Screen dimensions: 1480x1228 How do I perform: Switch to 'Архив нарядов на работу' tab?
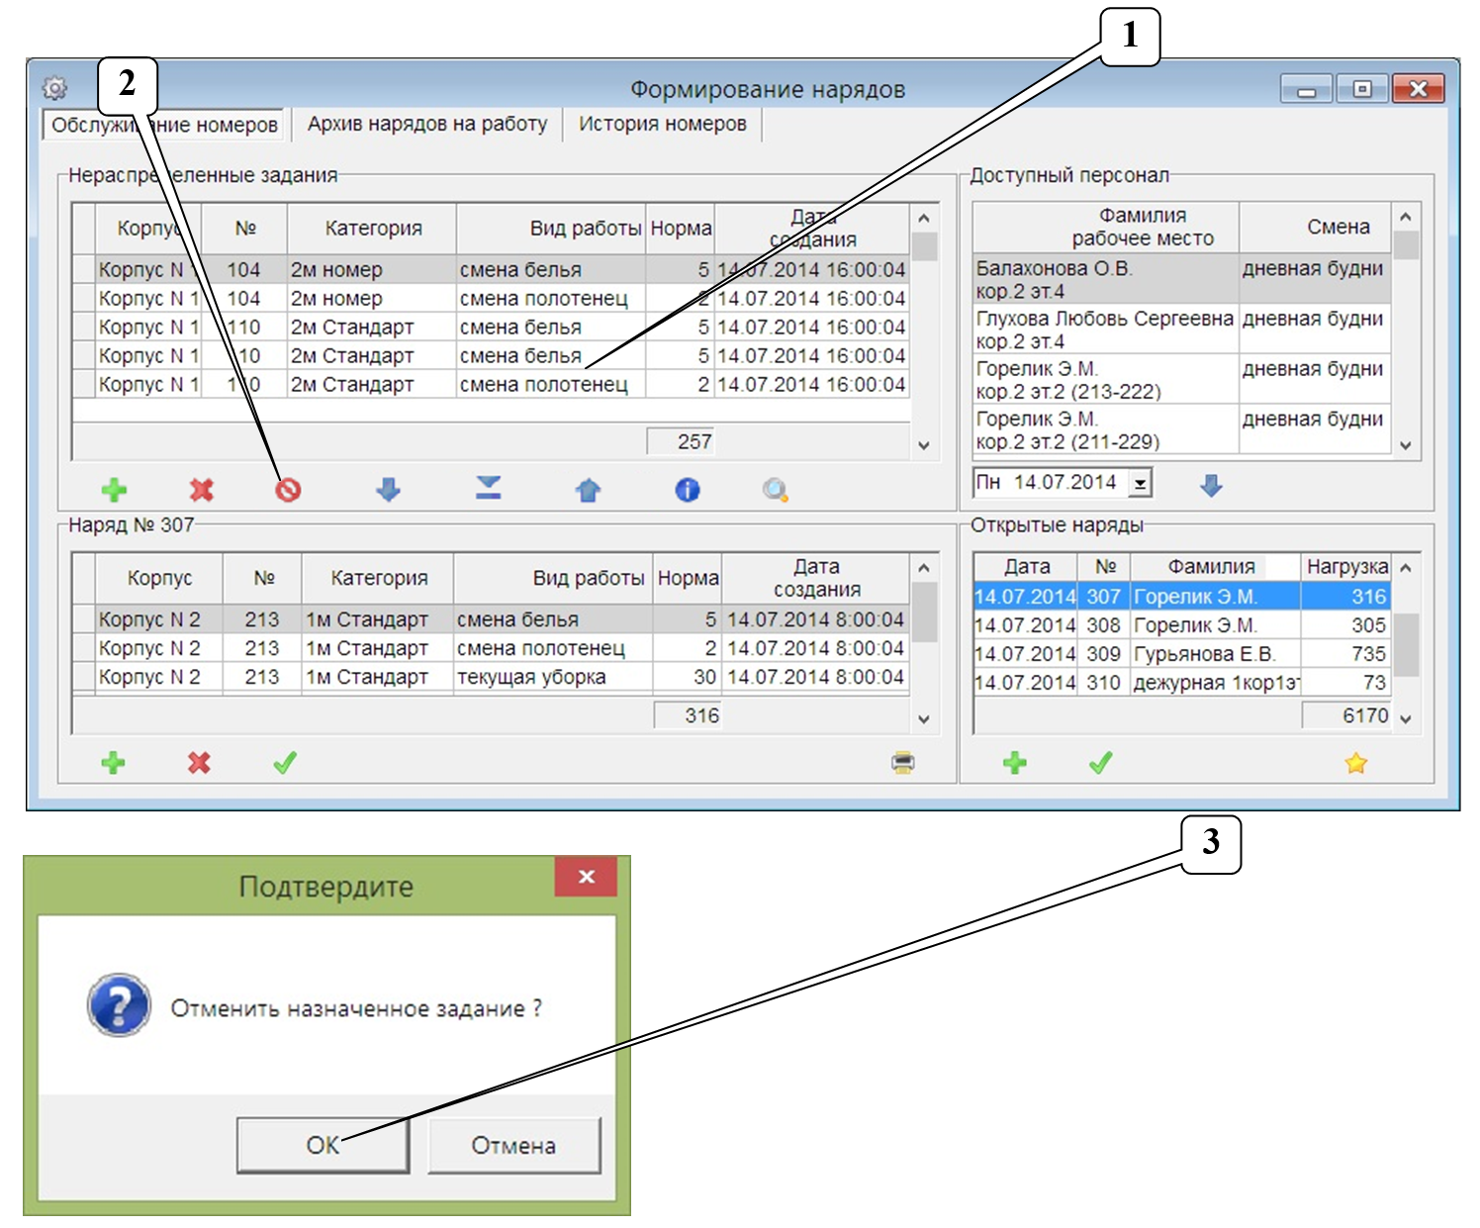pos(426,124)
